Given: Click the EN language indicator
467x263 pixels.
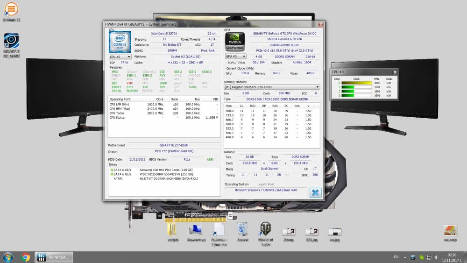Looking at the screenshot, I should pos(396,257).
